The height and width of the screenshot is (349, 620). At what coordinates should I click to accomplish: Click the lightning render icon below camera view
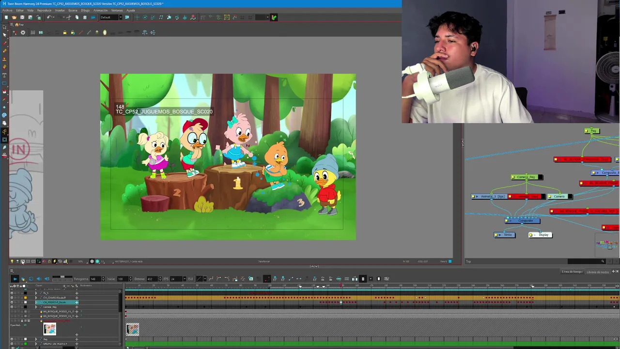[x=54, y=261]
